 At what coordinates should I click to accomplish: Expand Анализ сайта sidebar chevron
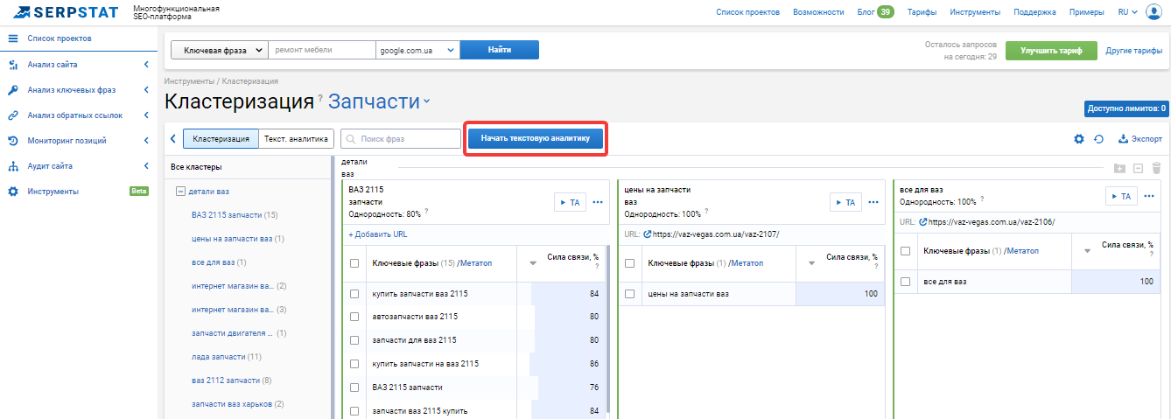point(146,65)
